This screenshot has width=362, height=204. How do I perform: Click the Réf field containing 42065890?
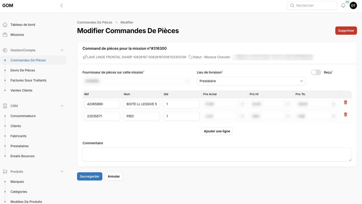[102, 104]
